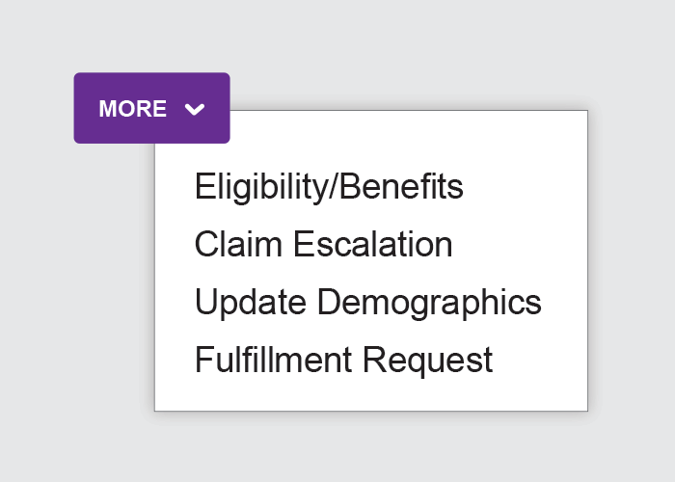The image size is (675, 482).
Task: Go to Eligibility/Benefits
Action: pos(329,187)
